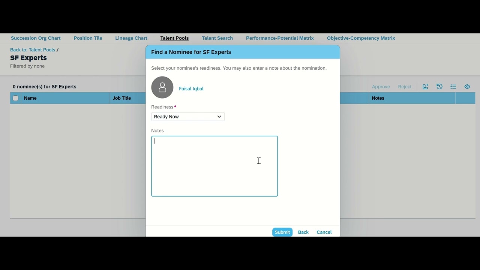
Task: Click the 'Filtered by none' text
Action: coord(27,66)
